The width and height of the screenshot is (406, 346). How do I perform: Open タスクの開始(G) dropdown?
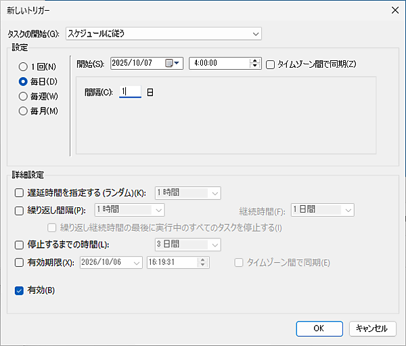click(x=164, y=34)
